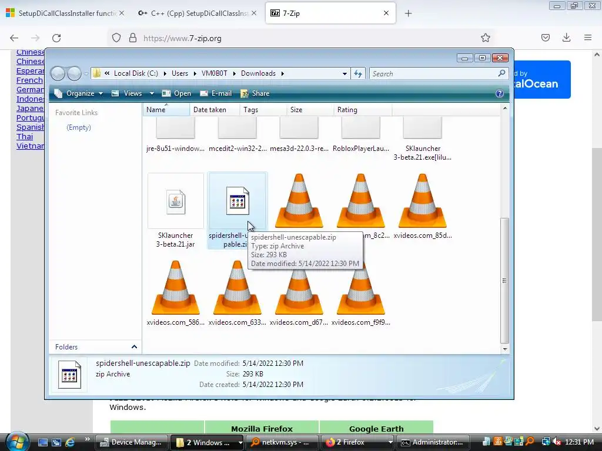Open the Organize menu
Screen dimensions: 602x451
click(79, 93)
